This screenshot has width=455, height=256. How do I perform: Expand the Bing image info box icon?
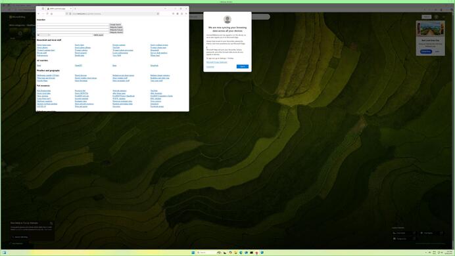(51, 223)
